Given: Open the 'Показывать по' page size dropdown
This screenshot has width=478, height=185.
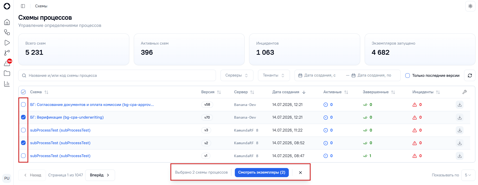Looking at the screenshot, I should pyautogui.click(x=468, y=175).
